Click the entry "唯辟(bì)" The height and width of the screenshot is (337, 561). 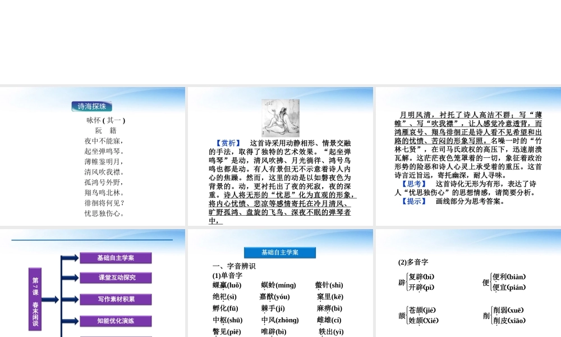(x=274, y=332)
